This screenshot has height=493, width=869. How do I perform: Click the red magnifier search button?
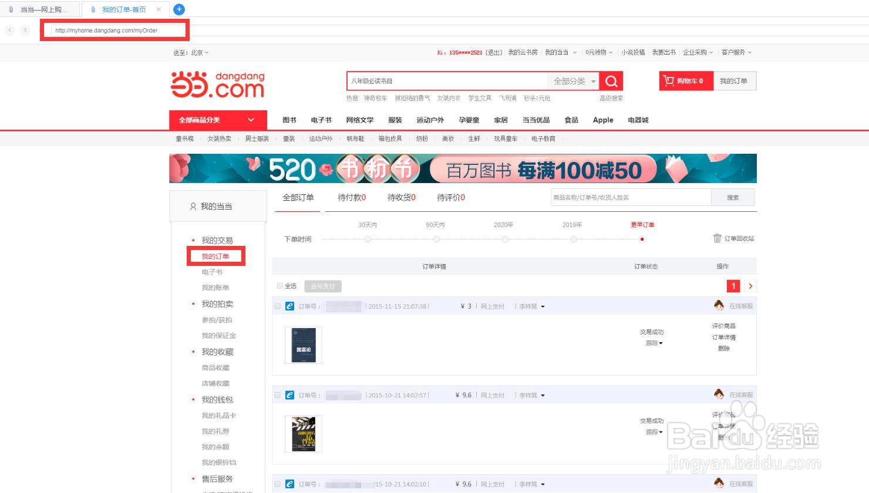pos(611,81)
